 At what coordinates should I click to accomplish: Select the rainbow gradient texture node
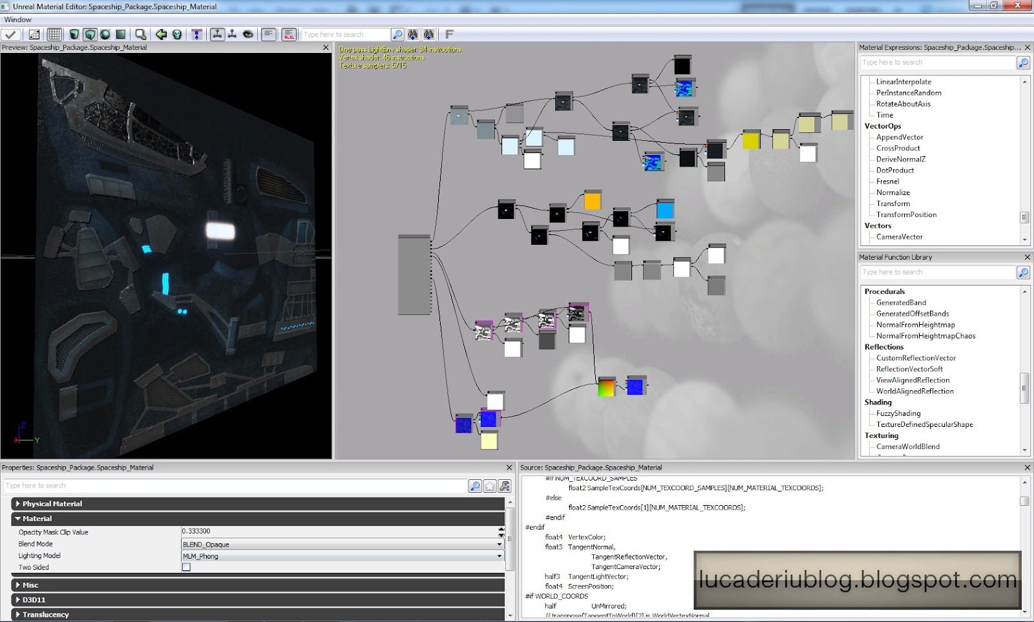[x=607, y=386]
